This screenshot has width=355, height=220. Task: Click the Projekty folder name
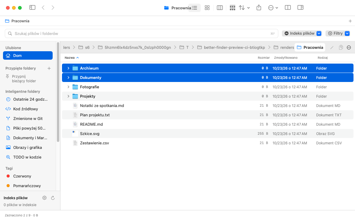[x=88, y=96]
